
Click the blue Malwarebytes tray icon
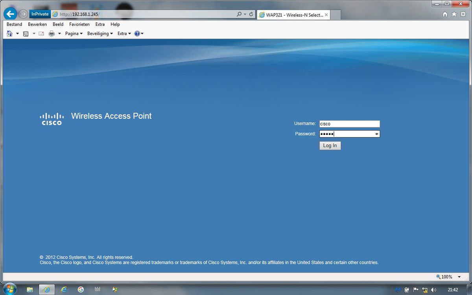pos(398,290)
